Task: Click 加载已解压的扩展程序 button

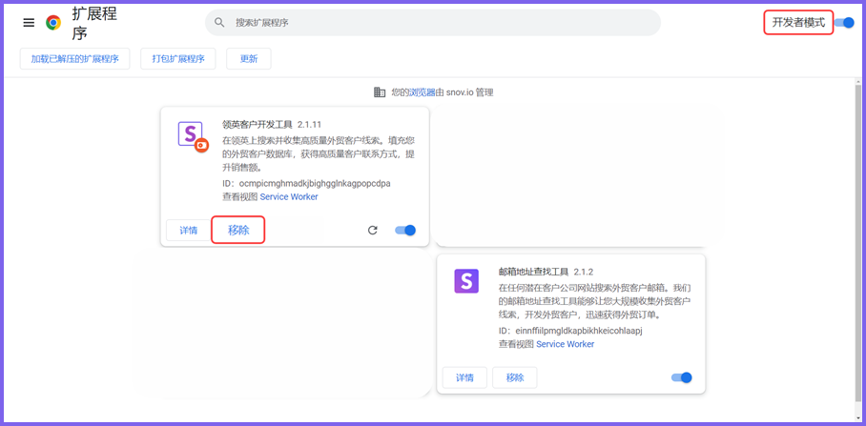Action: tap(75, 59)
